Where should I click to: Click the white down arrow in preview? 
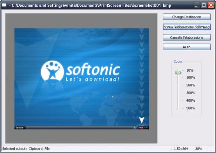click(142, 120)
